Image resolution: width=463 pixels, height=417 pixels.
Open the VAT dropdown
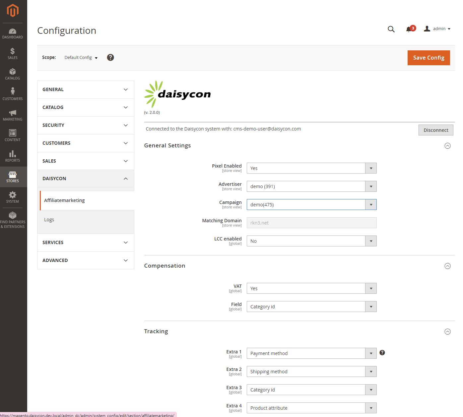pyautogui.click(x=312, y=288)
